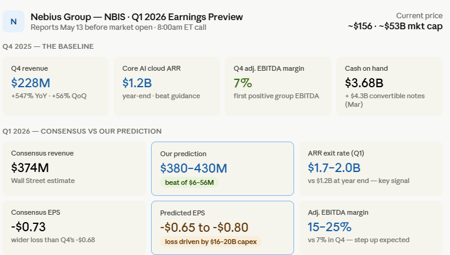Select the -$0.65 to -$0.80 value
Viewport: 450px width, 255px height.
[204, 228]
